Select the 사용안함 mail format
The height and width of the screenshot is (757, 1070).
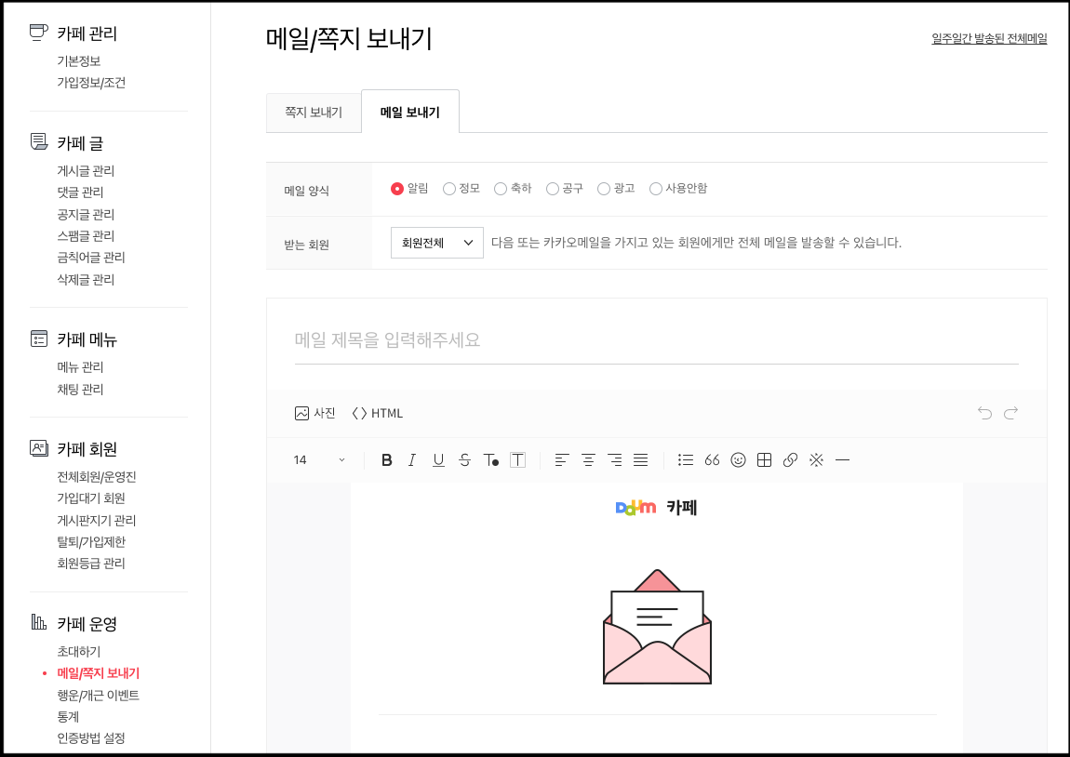click(x=656, y=189)
